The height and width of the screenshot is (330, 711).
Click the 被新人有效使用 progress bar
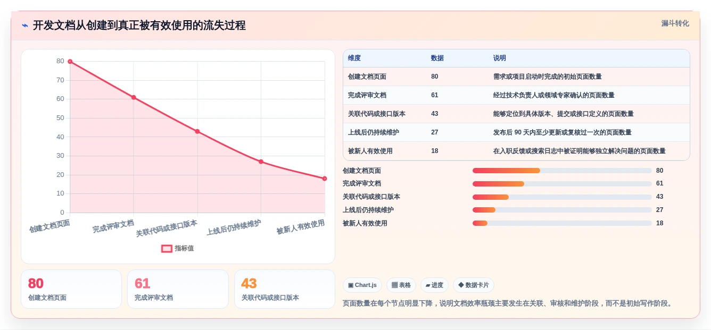coord(562,223)
